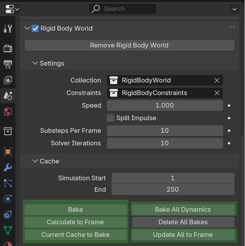Click the Speed value field
The width and height of the screenshot is (245, 246).
165,105
